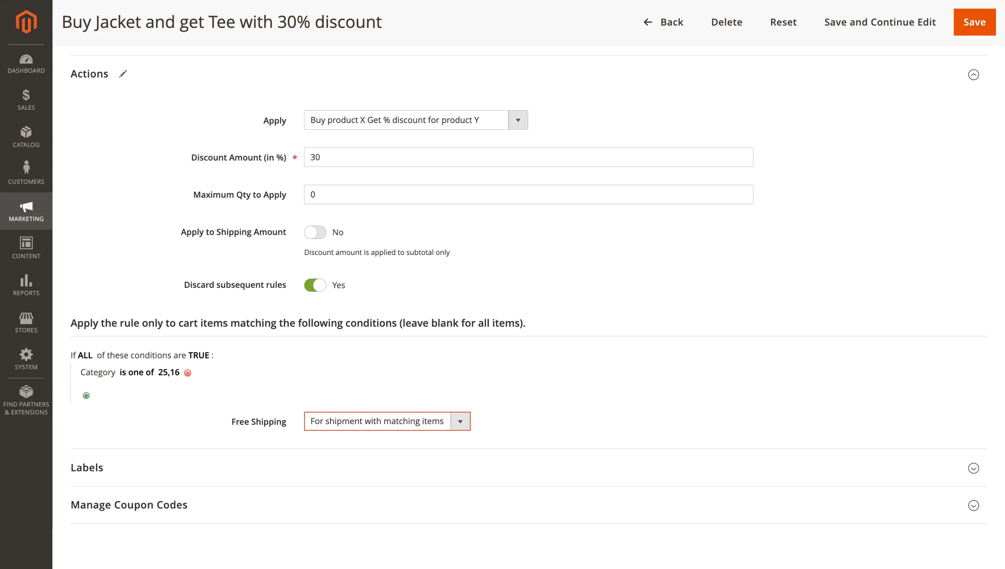This screenshot has height=569, width=1005.
Task: Open the Sales menu icon
Action: coord(26,100)
